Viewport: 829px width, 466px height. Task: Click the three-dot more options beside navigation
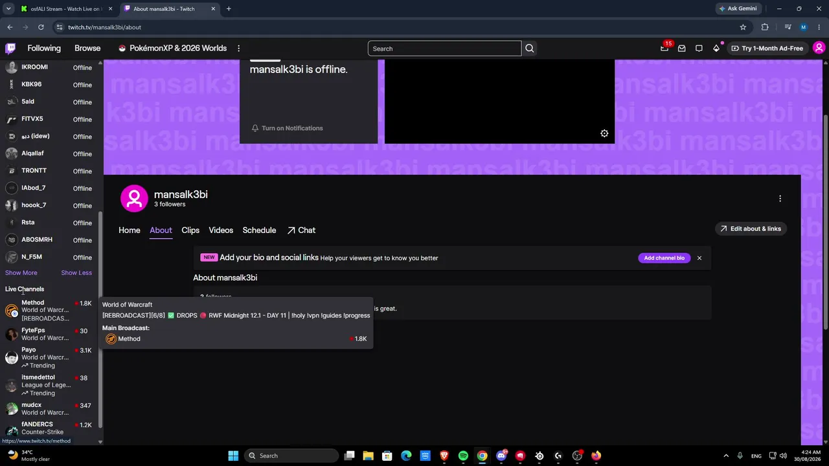(238, 49)
